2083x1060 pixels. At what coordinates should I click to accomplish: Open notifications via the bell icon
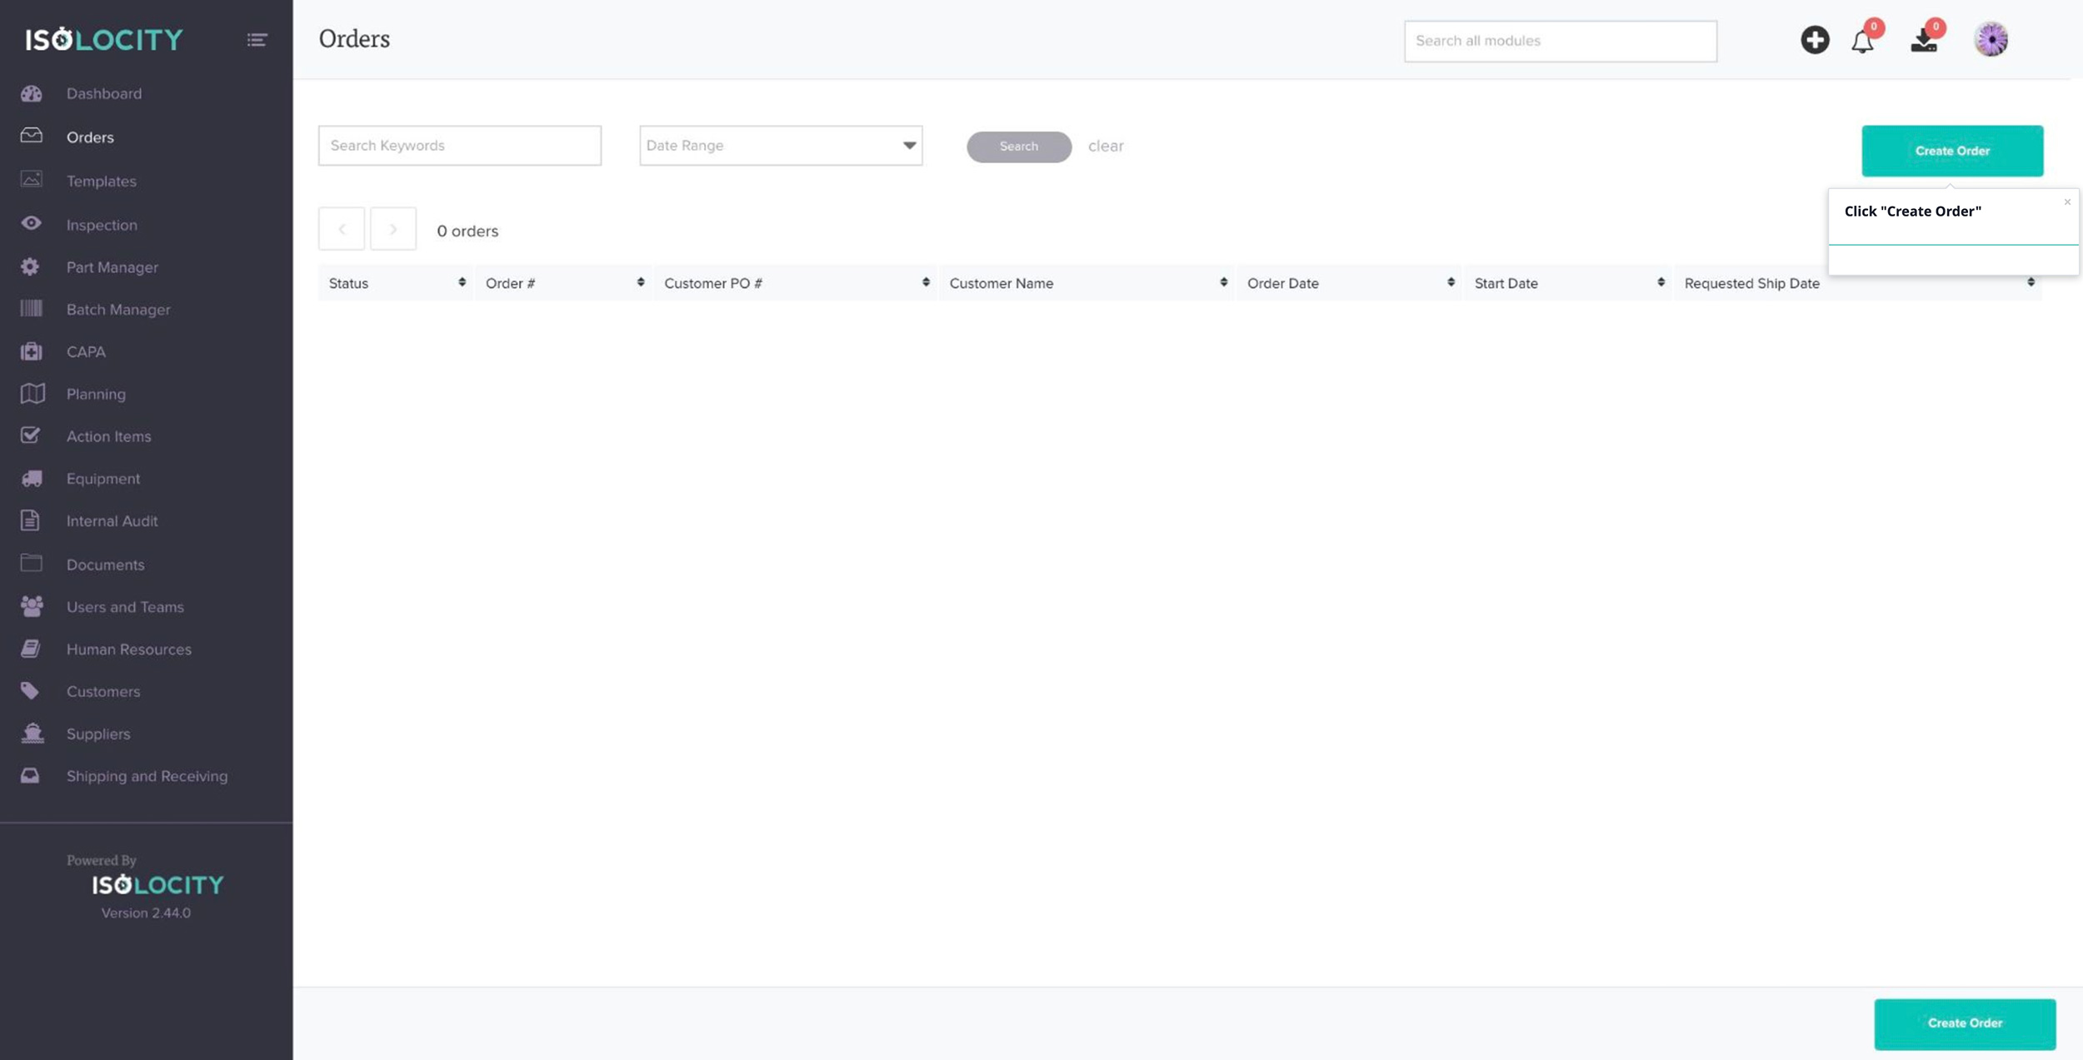pos(1863,41)
